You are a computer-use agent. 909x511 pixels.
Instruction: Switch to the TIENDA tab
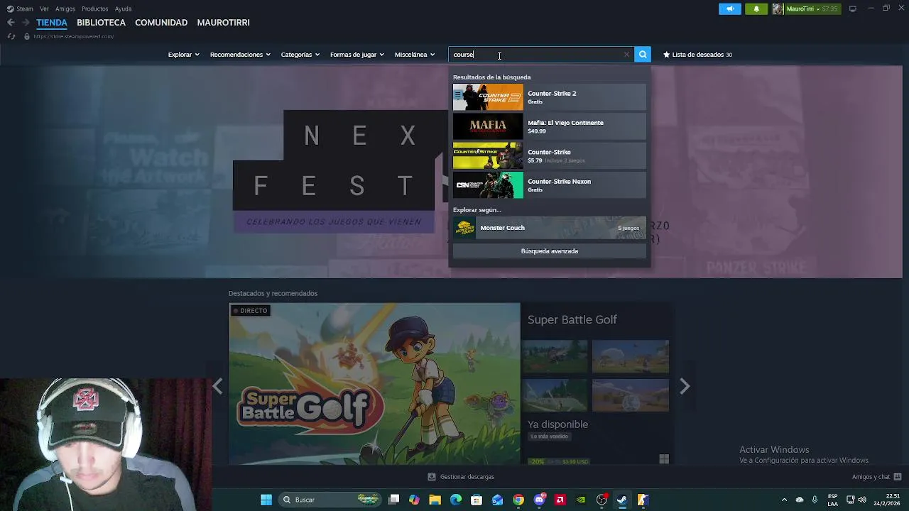pyautogui.click(x=52, y=23)
